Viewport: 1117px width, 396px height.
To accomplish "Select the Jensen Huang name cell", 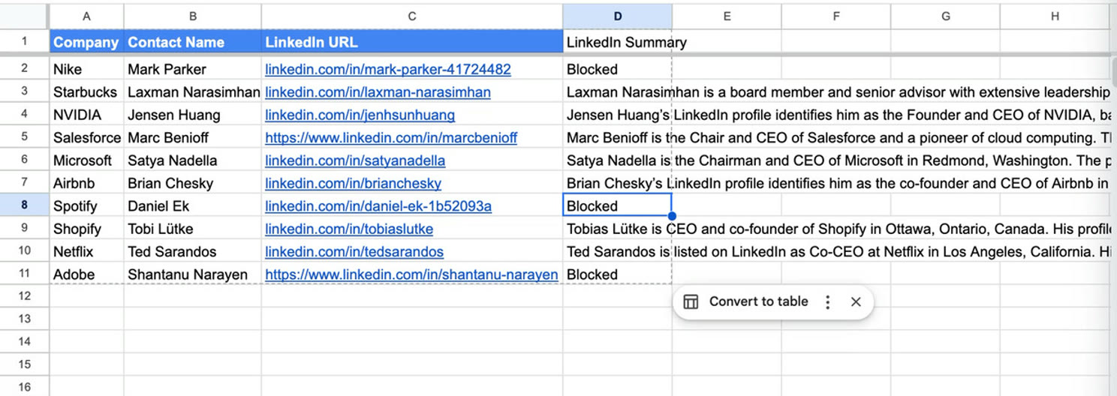I will coord(193,115).
